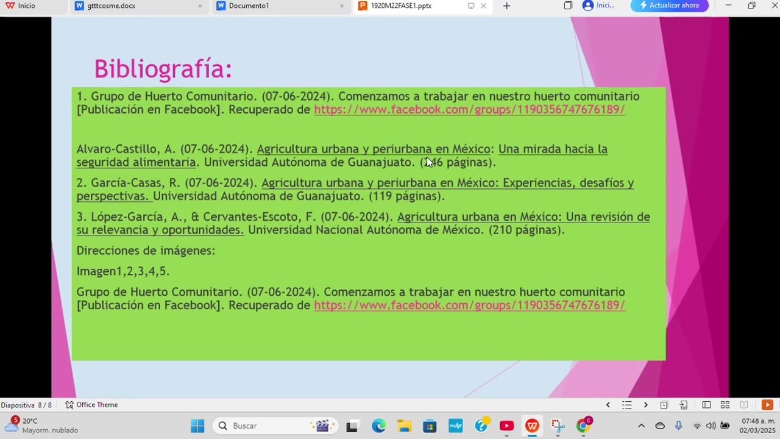Image resolution: width=780 pixels, height=439 pixels.
Task: Expand the hidden system tray icons chevron
Action: pyautogui.click(x=641, y=426)
